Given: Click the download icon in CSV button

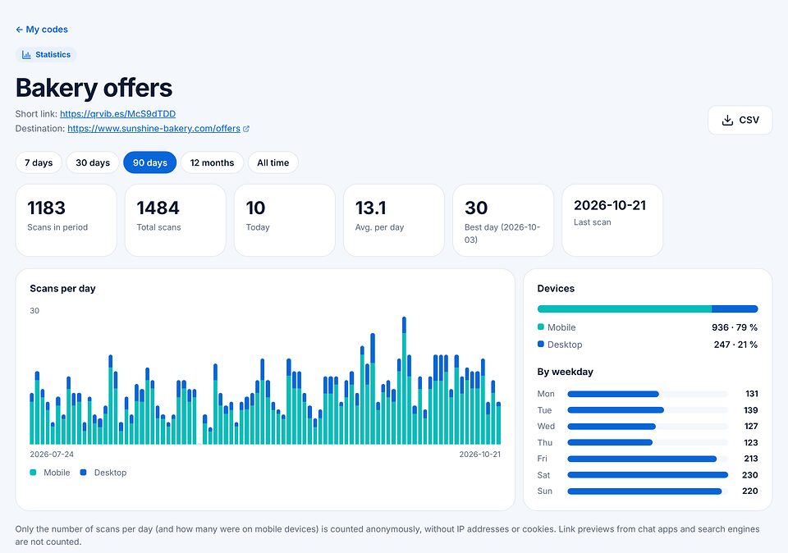Looking at the screenshot, I should point(727,120).
